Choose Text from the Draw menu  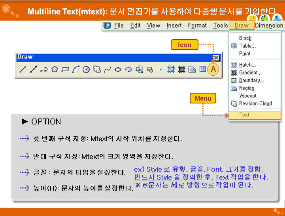click(244, 115)
